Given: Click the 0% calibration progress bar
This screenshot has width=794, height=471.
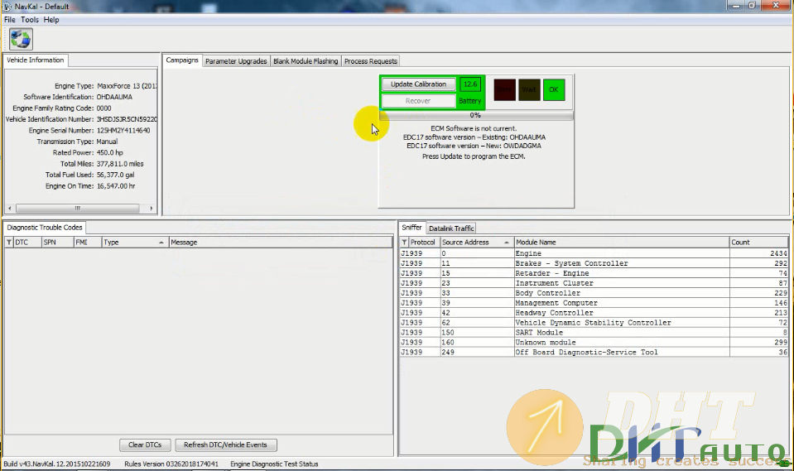Looking at the screenshot, I should (476, 115).
